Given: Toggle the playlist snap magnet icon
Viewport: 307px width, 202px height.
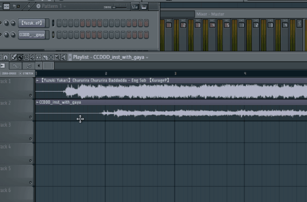Looking at the screenshot, I should tap(6, 57).
